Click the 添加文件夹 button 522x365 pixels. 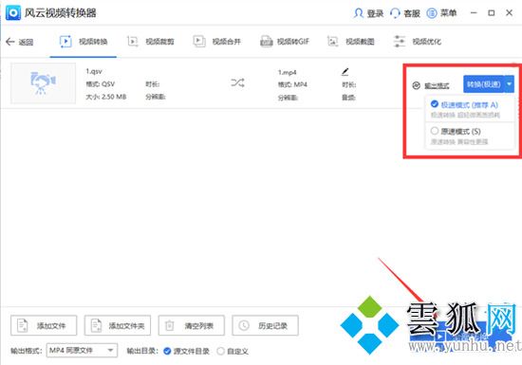click(x=118, y=325)
